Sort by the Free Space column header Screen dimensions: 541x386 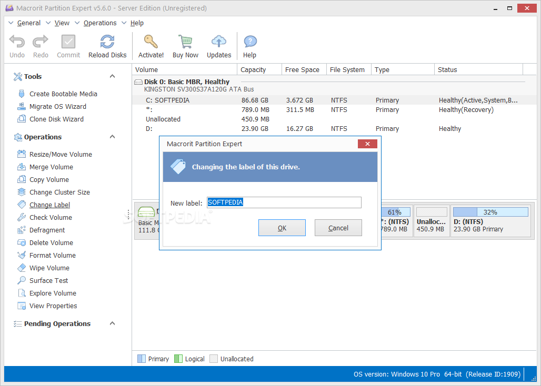coord(304,69)
